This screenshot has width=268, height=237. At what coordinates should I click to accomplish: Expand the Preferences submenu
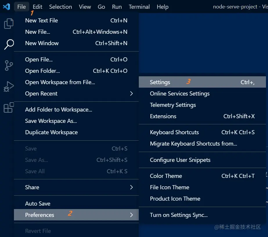(x=76, y=215)
